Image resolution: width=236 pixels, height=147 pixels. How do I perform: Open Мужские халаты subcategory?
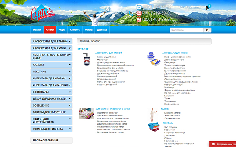point(173,113)
